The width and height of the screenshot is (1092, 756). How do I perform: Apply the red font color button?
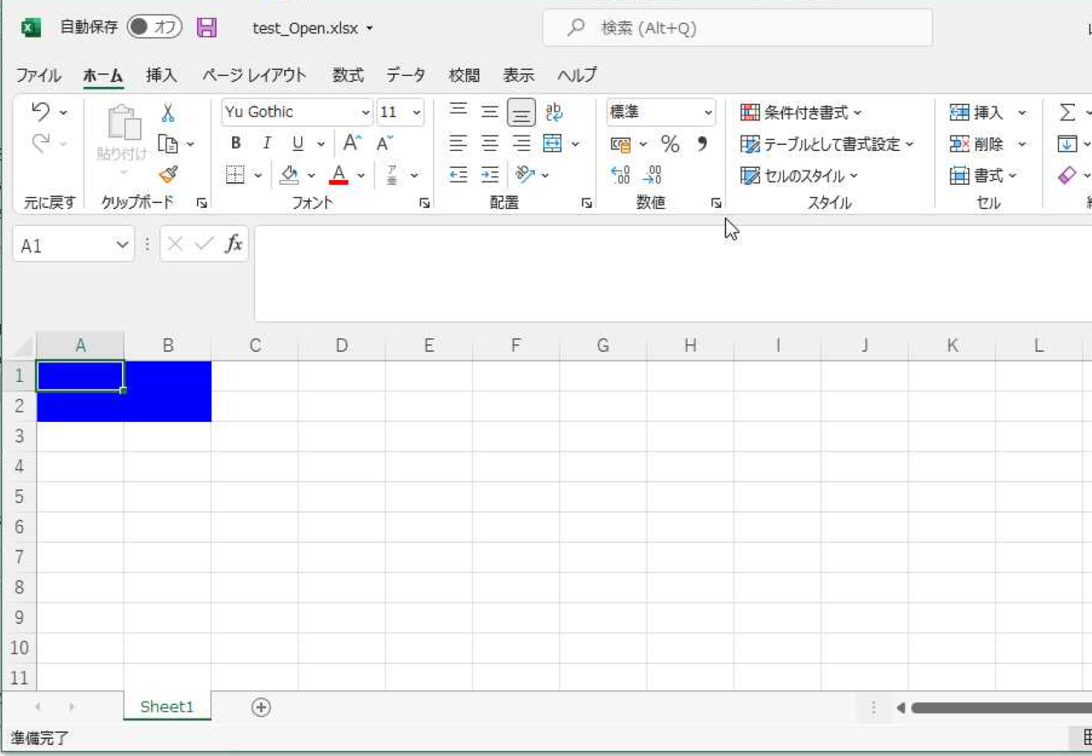(x=340, y=175)
